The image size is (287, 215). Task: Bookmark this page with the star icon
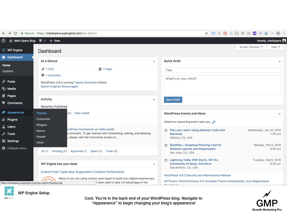coord(206,33)
